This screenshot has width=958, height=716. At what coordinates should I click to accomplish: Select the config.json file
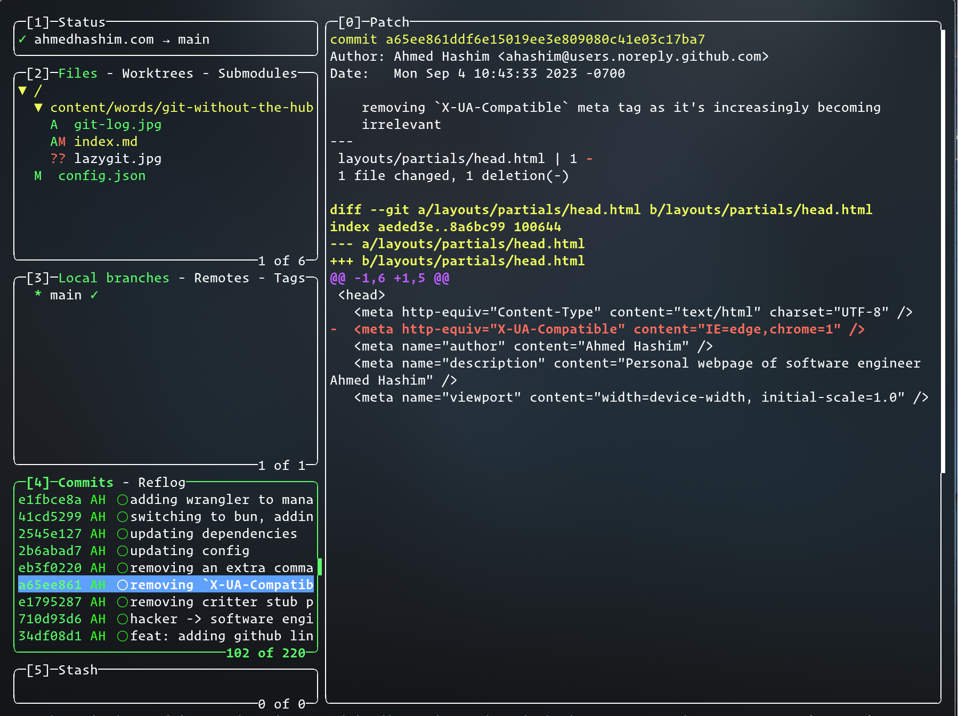[101, 176]
